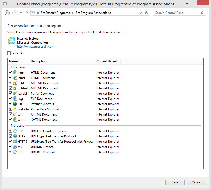Select the 'Internet Browser' current default text
211x190 pixels.
pos(108,104)
